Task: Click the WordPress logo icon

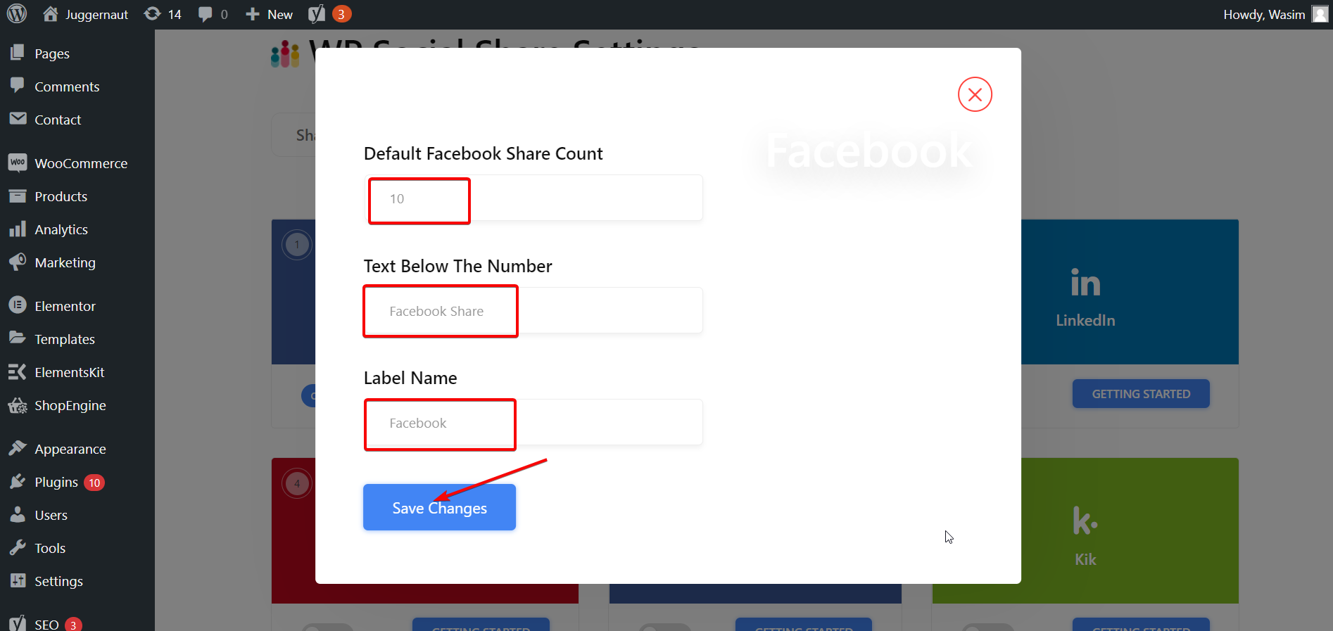Action: 17,14
